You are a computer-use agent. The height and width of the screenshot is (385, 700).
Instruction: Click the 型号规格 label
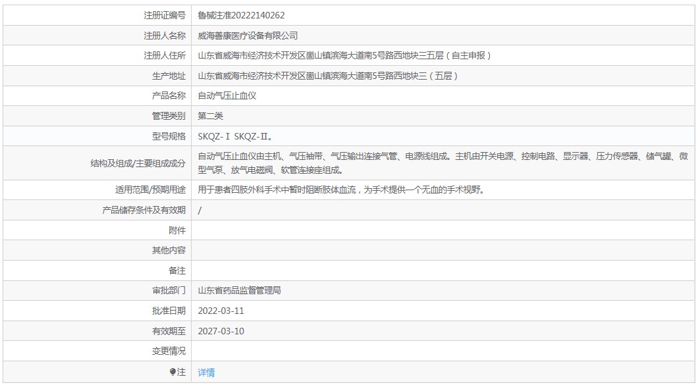point(169,136)
